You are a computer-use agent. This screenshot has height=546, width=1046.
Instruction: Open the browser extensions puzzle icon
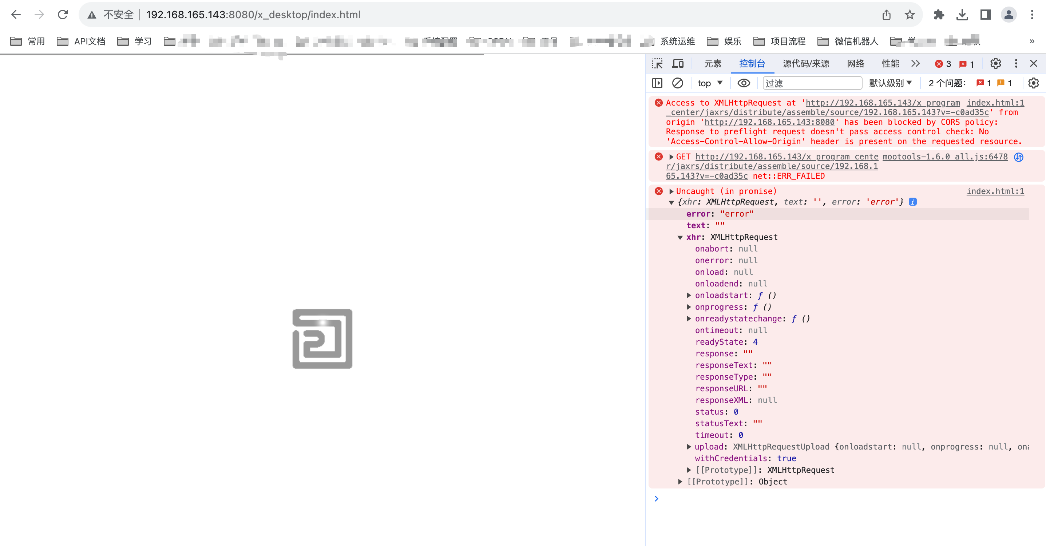pyautogui.click(x=939, y=15)
